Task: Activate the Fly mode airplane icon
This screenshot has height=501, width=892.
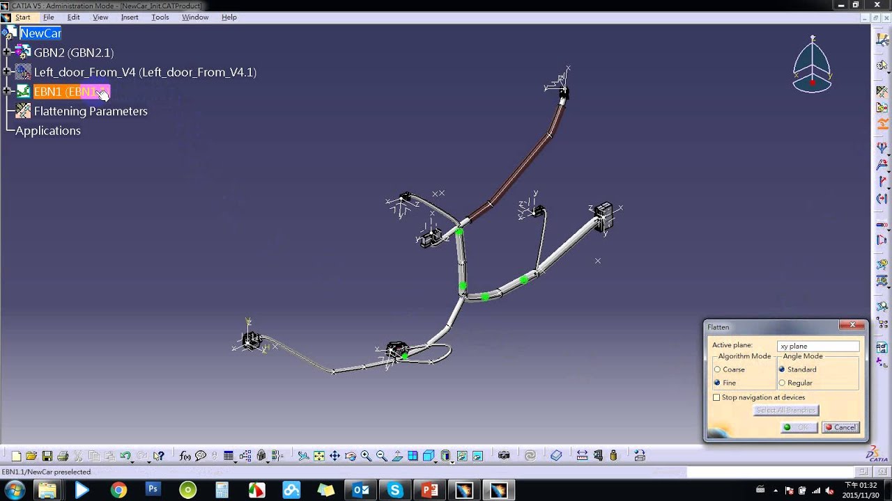Action: pos(303,456)
